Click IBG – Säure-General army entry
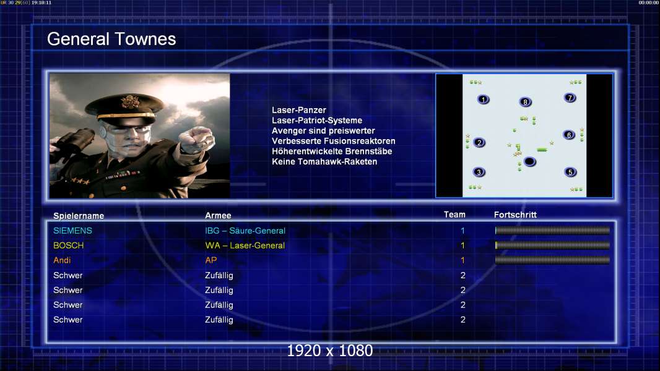The width and height of the screenshot is (660, 371). point(245,231)
